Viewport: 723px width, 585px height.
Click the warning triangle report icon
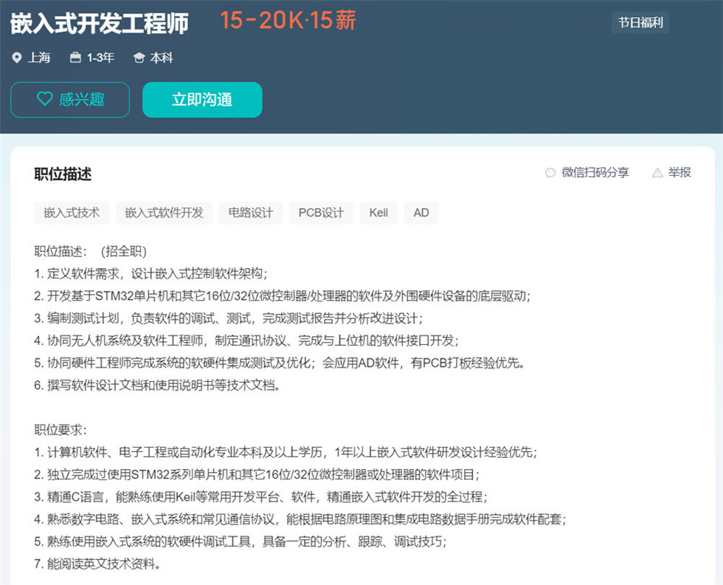click(x=657, y=173)
